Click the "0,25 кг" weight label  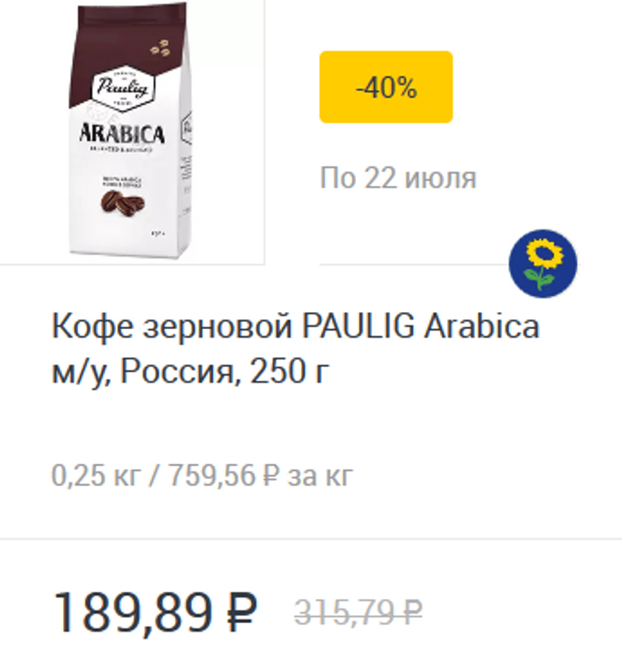96,475
